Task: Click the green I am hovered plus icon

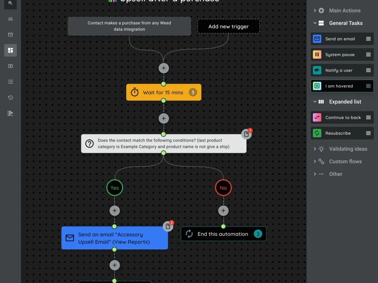Action: click(317, 86)
